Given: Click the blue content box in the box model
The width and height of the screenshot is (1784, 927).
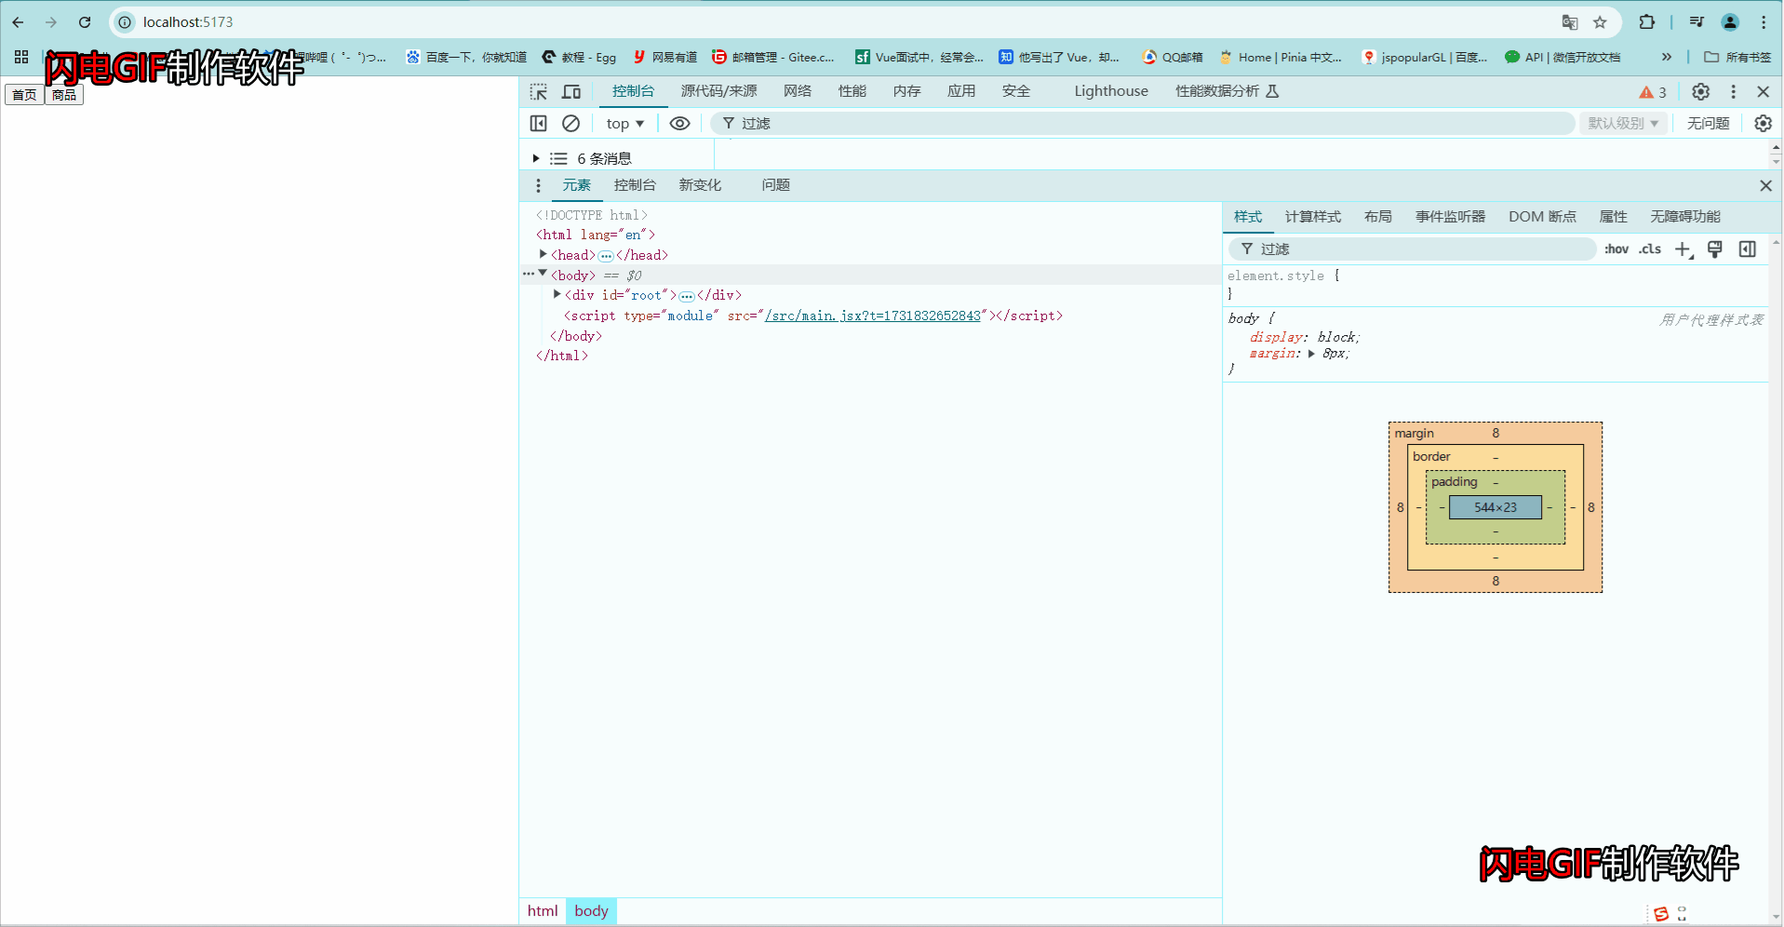Looking at the screenshot, I should pos(1494,507).
